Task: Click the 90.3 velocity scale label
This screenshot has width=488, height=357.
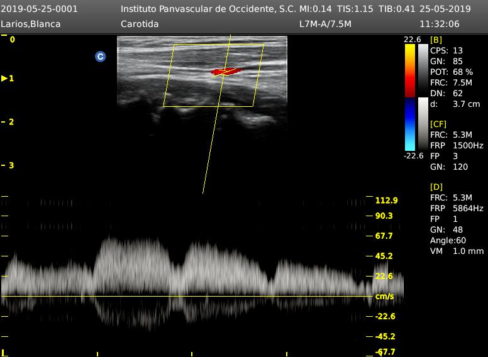Action: pyautogui.click(x=384, y=216)
